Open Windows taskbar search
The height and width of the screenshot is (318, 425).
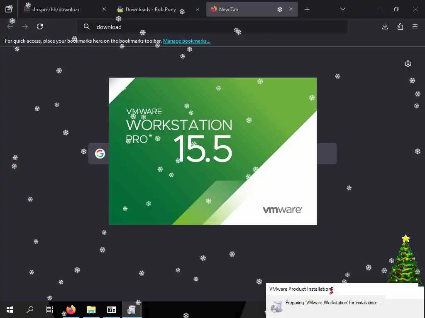30,310
